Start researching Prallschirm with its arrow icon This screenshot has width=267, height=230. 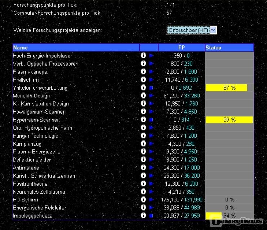coord(151,80)
